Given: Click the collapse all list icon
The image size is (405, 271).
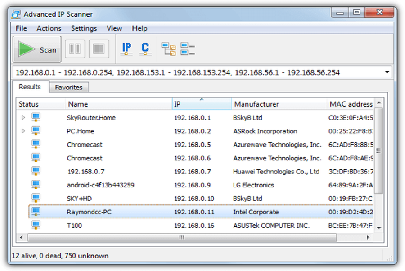Looking at the screenshot, I should (188, 49).
